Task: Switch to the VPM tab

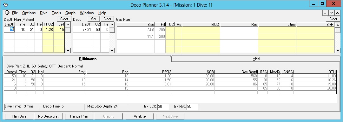Action: coord(256,59)
